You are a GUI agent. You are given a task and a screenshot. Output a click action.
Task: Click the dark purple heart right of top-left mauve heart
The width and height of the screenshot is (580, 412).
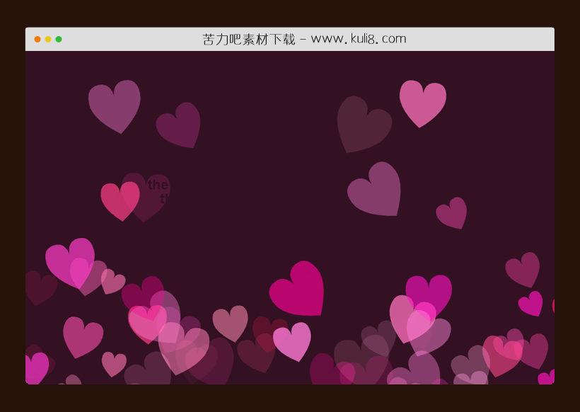pyautogui.click(x=180, y=124)
